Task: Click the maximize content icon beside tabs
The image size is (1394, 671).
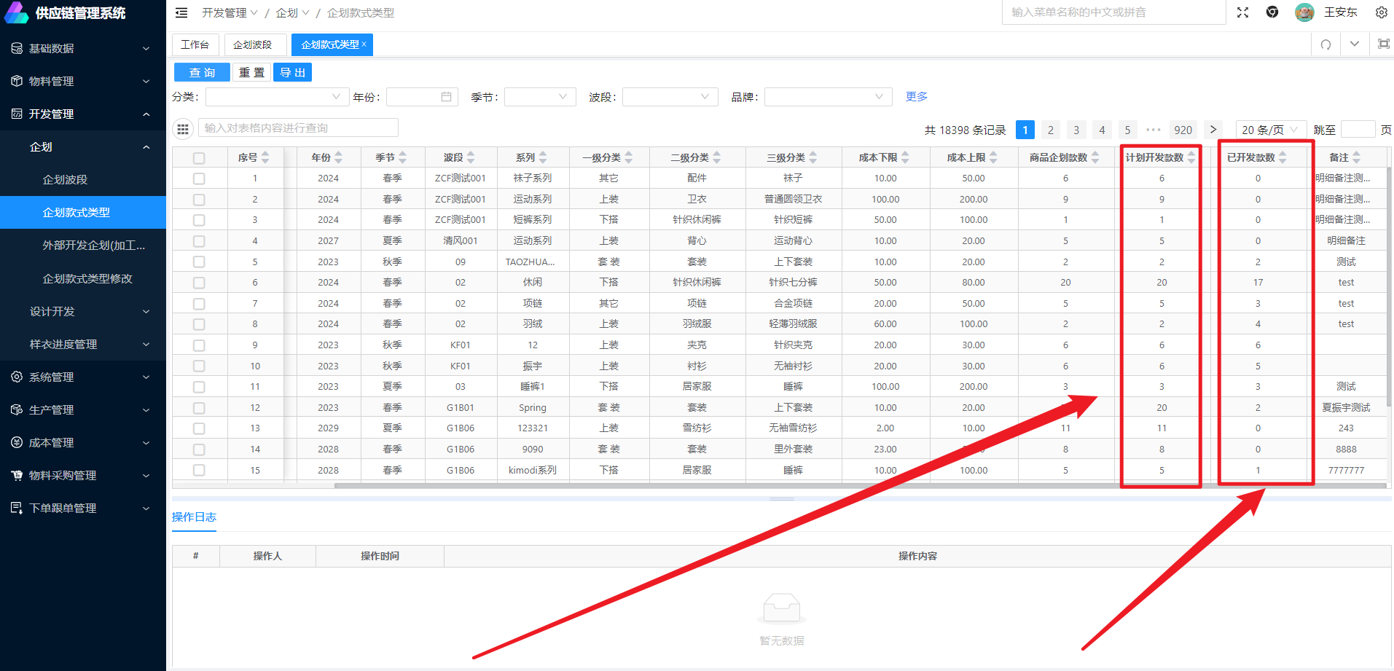Action: click(1383, 44)
